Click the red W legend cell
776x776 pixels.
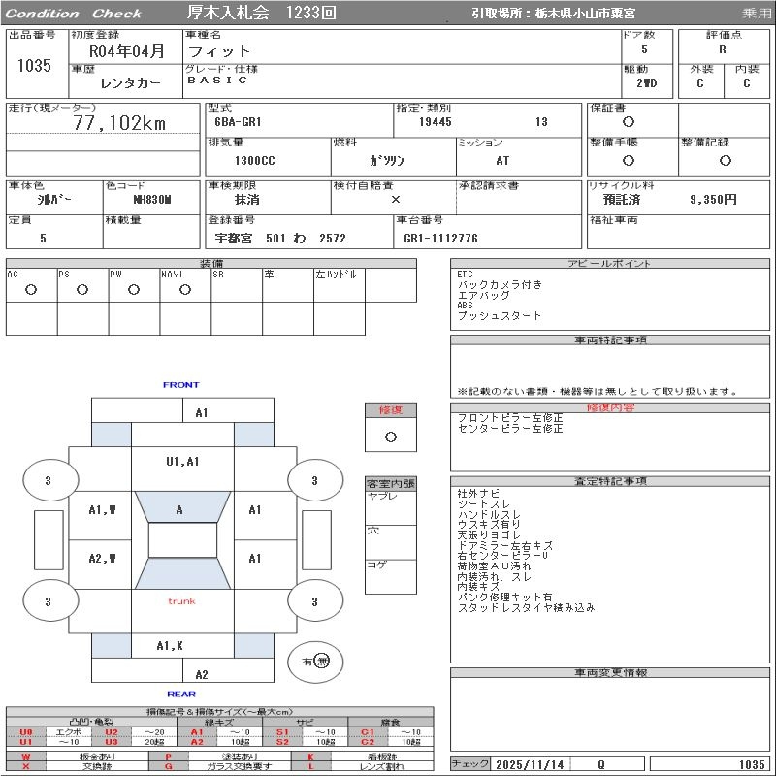pos(26,756)
